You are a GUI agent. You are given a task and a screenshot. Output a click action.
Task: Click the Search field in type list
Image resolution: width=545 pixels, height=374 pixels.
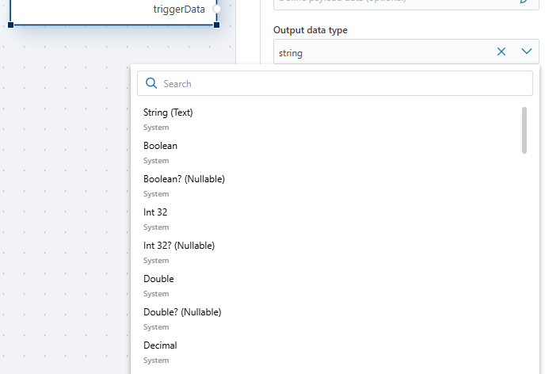click(341, 83)
